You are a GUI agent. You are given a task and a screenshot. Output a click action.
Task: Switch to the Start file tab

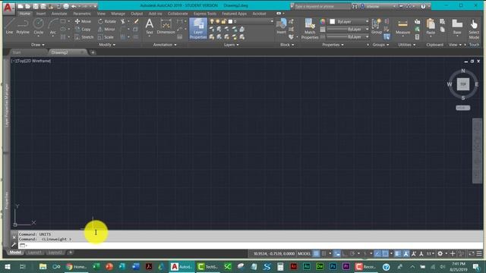17,52
